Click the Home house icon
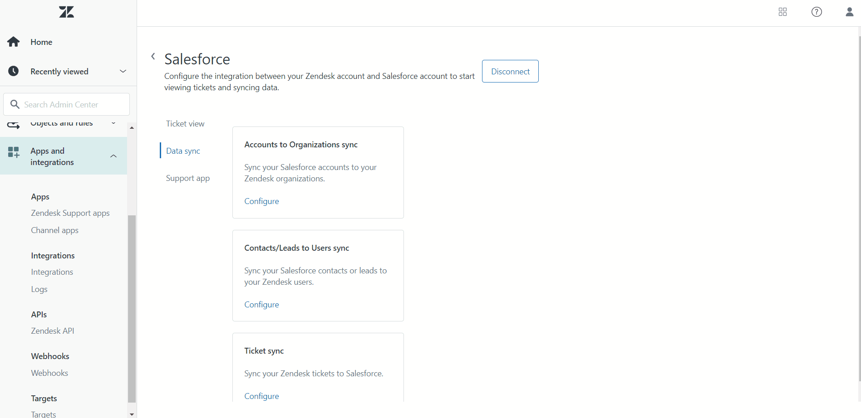 coord(14,42)
